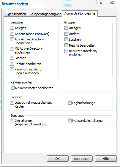Toggle the Logbuchanzeige checkbox
Screen dimensions: 120x167
pos(70,103)
